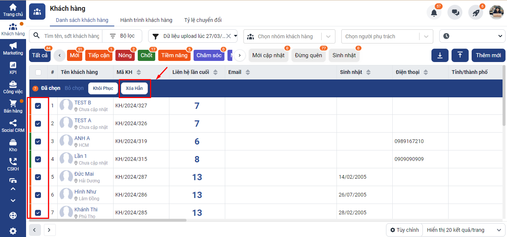Uncheck the TEST B customer checkbox
This screenshot has height=237, width=507.
click(38, 106)
